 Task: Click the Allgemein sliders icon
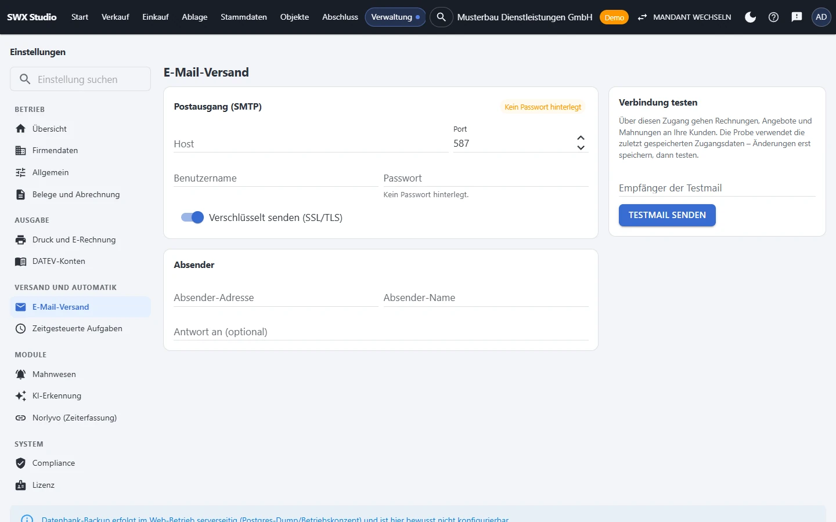point(21,172)
